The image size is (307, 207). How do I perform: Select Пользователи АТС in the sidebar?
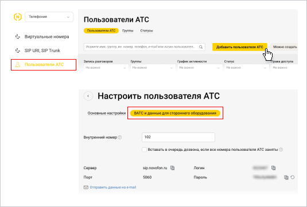coord(44,65)
